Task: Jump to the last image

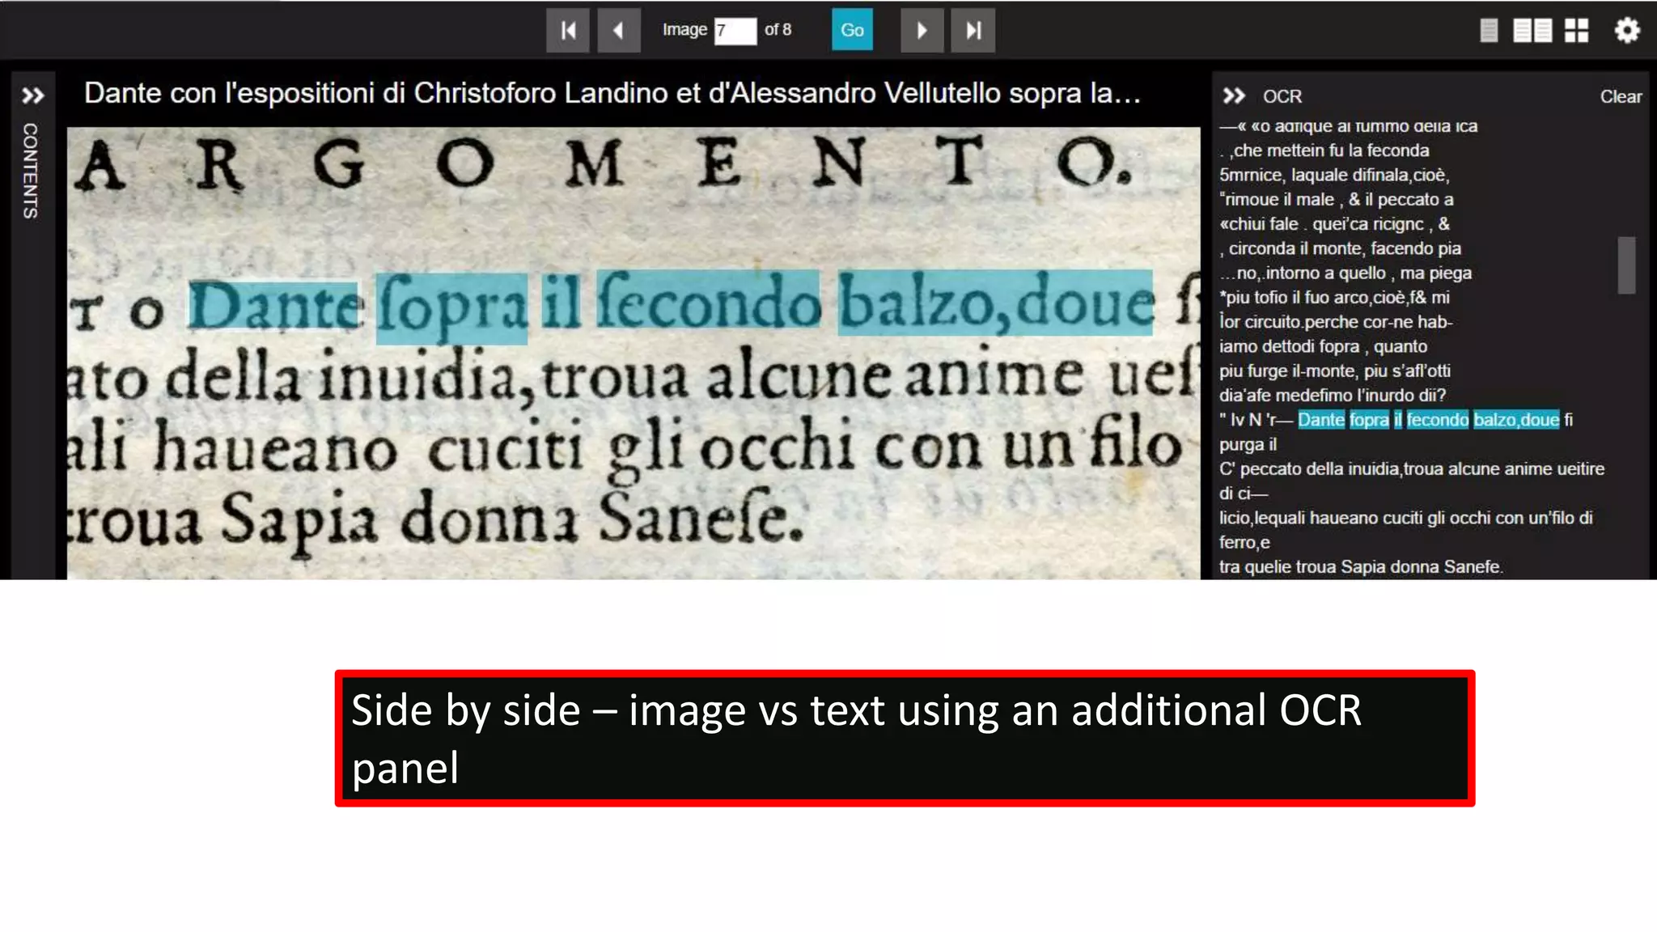Action: [973, 31]
